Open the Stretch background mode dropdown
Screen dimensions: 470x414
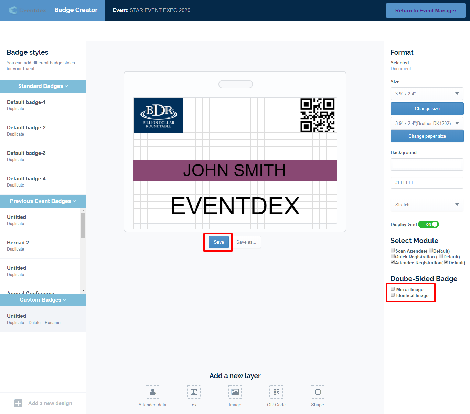427,205
